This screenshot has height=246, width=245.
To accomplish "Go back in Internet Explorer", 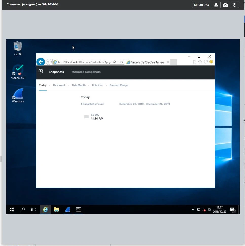I will [41, 62].
